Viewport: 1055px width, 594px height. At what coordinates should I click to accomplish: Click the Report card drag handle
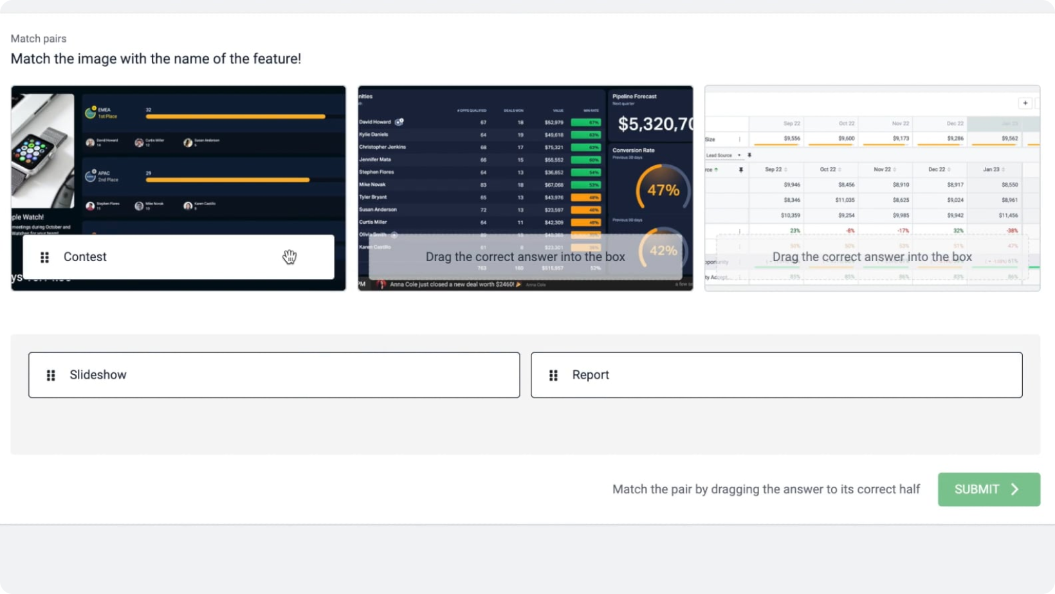553,375
